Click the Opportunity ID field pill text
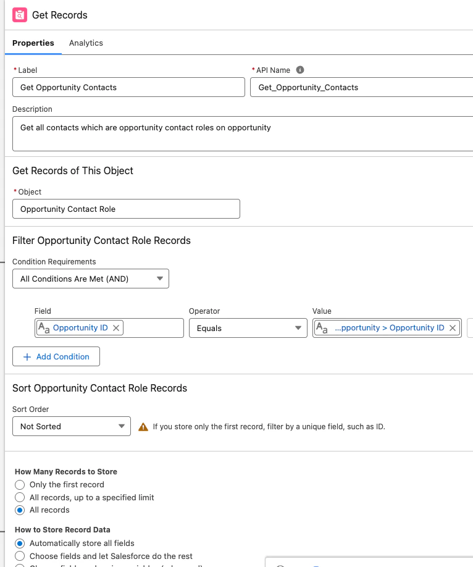This screenshot has height=567, width=473. click(80, 327)
